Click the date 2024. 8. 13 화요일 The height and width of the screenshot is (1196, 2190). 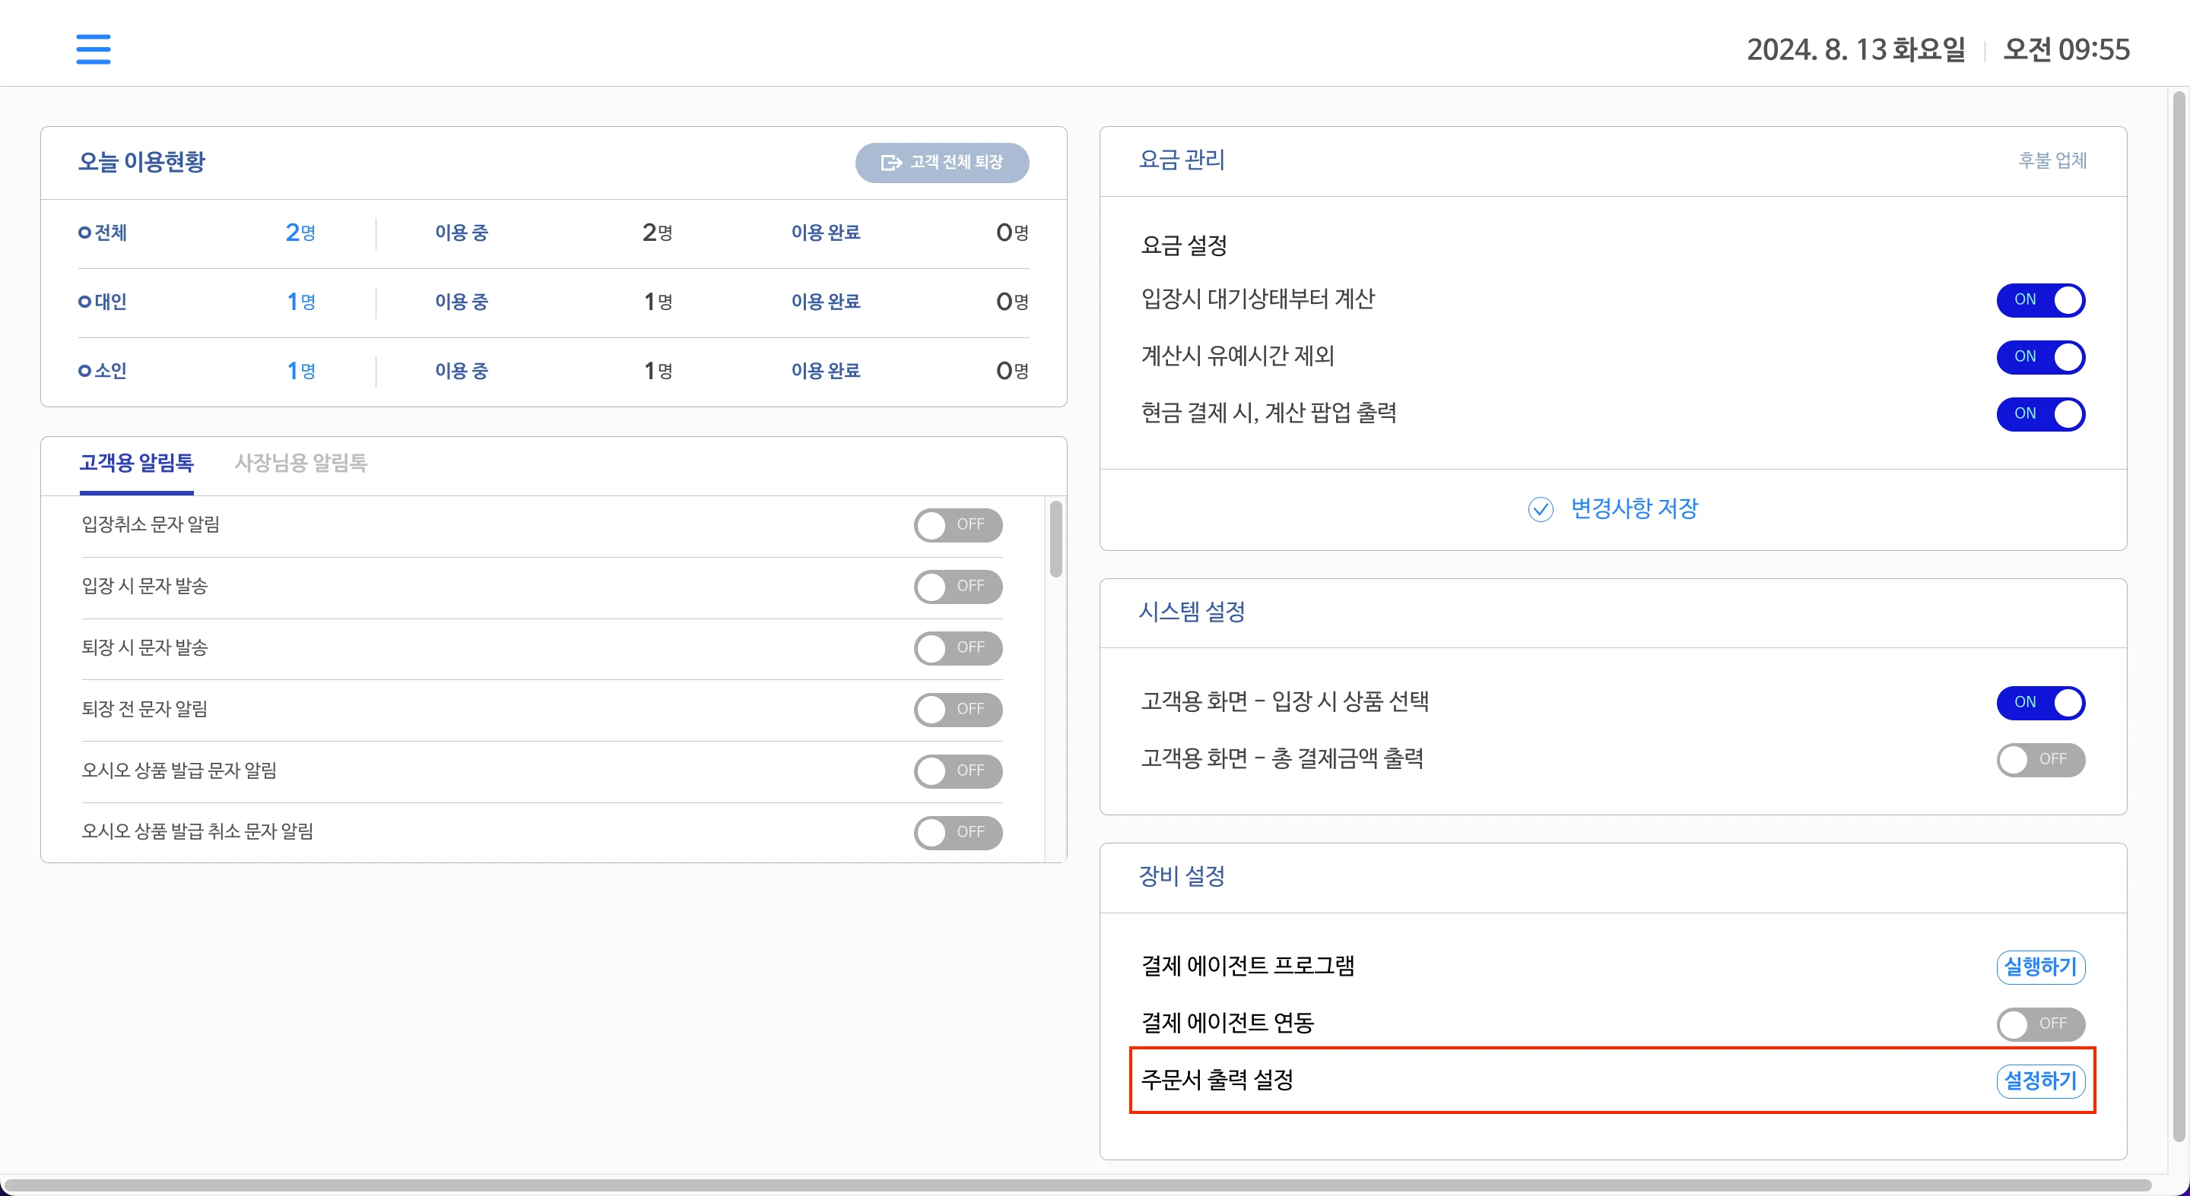click(1856, 49)
